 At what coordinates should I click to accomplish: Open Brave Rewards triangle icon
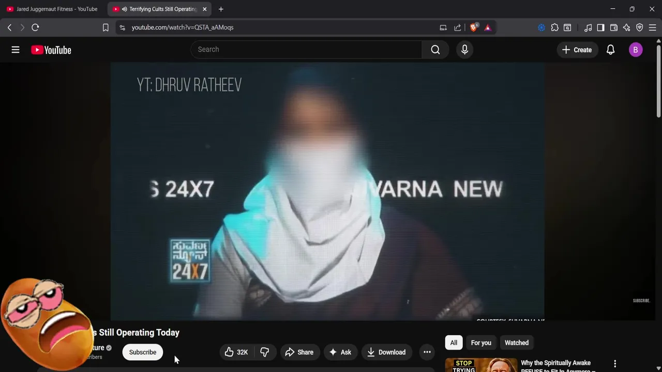click(x=488, y=27)
